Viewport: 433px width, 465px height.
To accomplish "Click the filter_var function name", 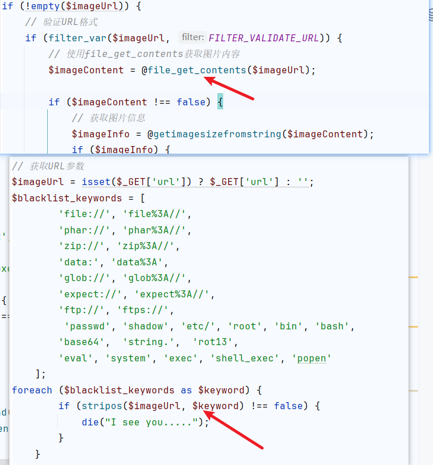I will point(77,38).
